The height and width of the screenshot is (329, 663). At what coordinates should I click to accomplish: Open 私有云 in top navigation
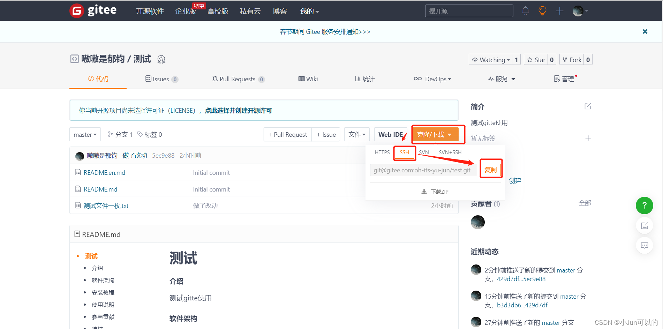tap(250, 11)
